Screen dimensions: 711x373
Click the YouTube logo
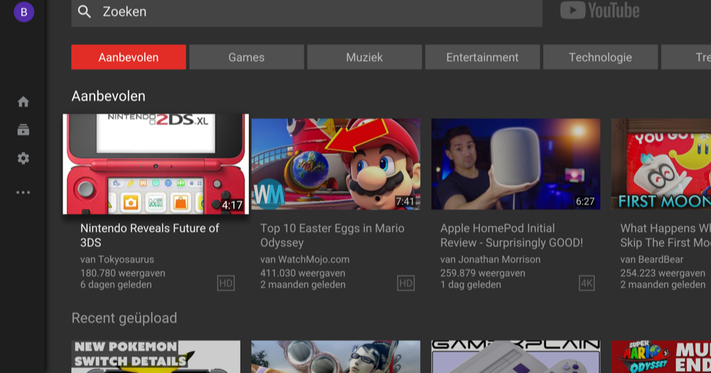coord(599,11)
